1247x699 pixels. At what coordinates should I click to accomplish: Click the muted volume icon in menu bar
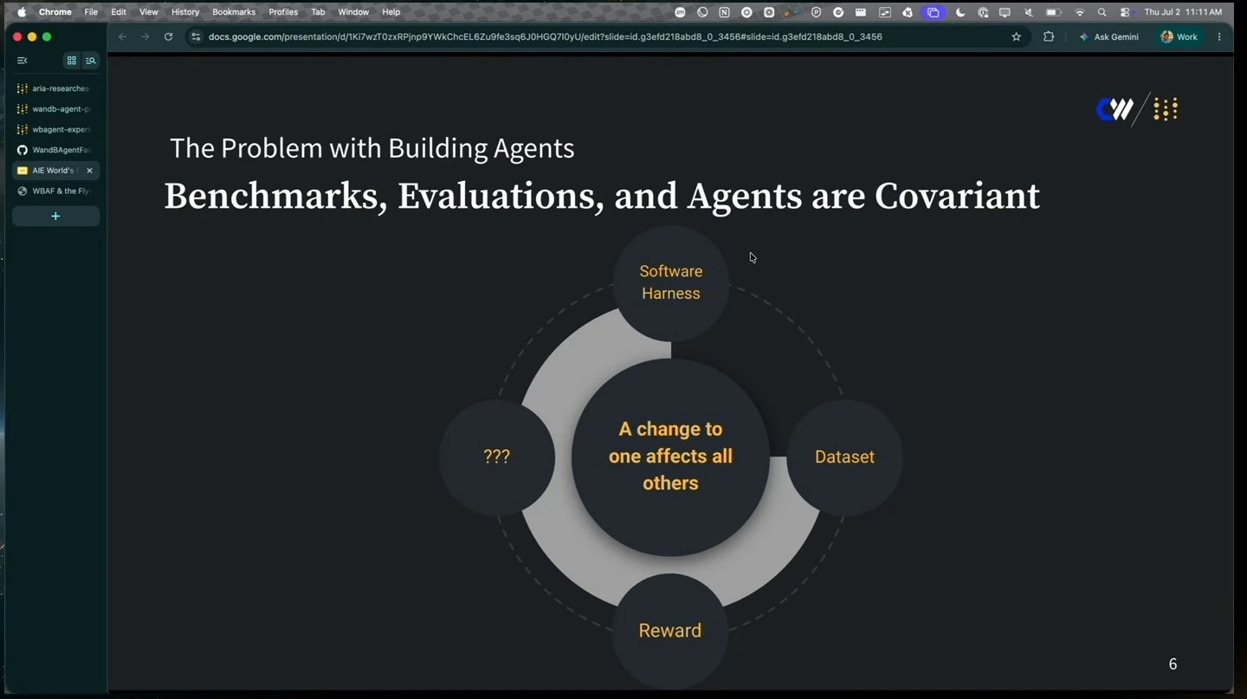[x=1028, y=12]
